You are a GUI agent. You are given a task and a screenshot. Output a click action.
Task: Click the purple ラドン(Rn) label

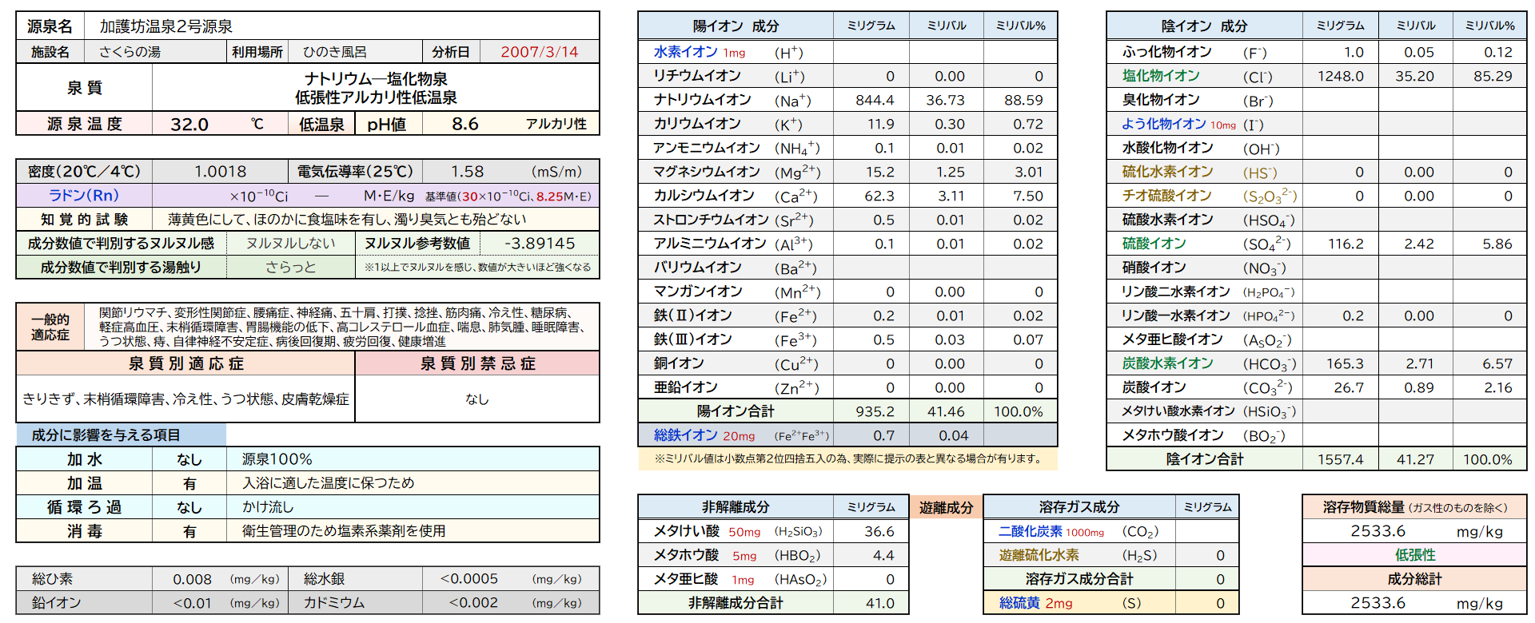83,196
